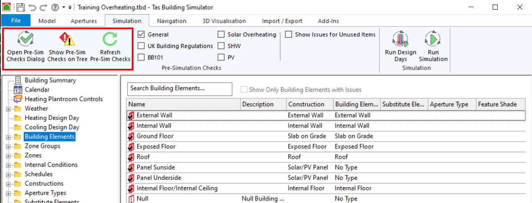532x203 pixels.
Task: Open the help question mark icon
Action: click(x=55, y=8)
